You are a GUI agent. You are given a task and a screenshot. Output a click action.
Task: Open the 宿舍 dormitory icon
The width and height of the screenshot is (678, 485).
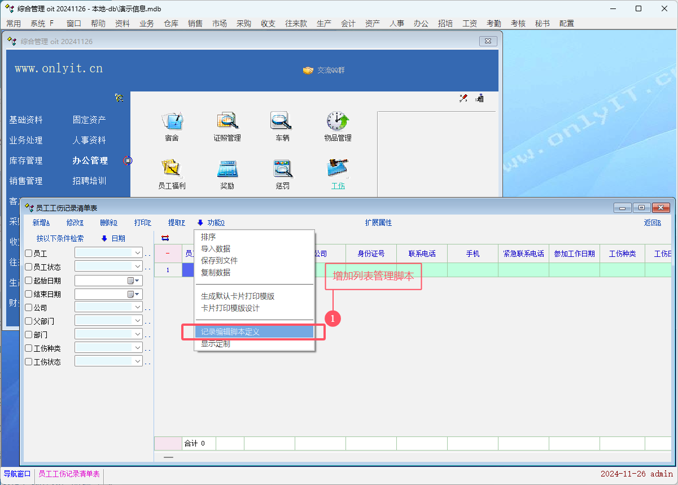point(172,121)
